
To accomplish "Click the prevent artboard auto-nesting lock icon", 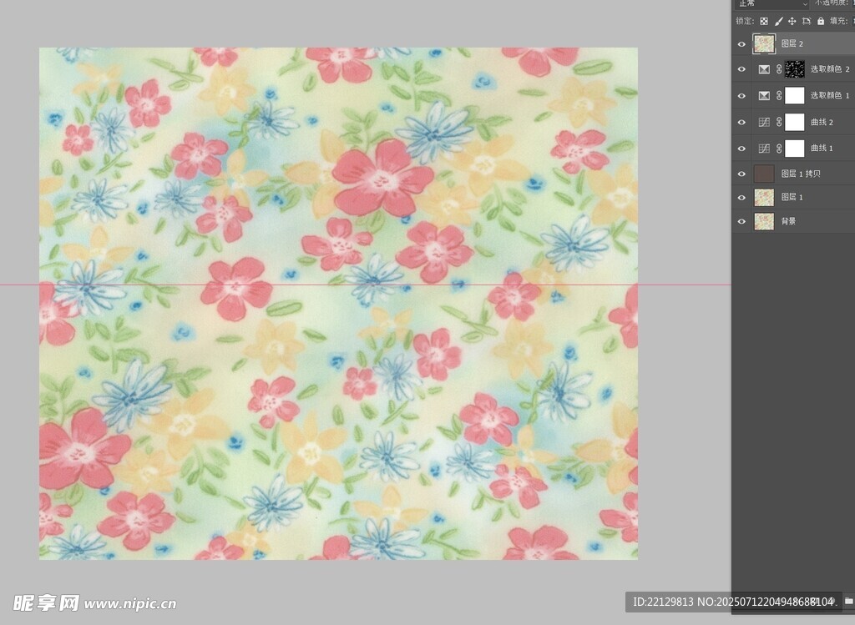I will (806, 21).
